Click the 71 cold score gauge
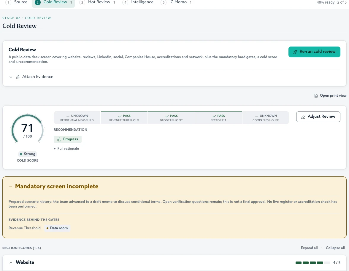This screenshot has width=349, height=271. pyautogui.click(x=28, y=128)
